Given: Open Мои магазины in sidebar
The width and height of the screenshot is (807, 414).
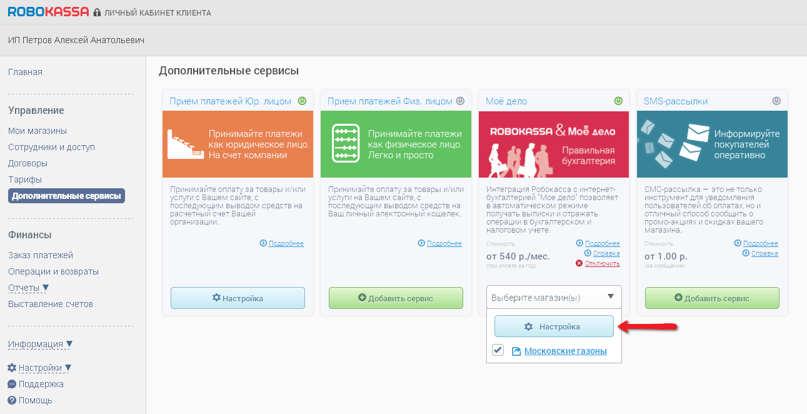Looking at the screenshot, I should click(38, 131).
